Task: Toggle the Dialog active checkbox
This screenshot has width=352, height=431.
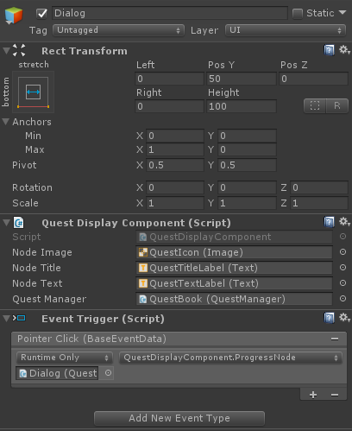Action: 42,13
